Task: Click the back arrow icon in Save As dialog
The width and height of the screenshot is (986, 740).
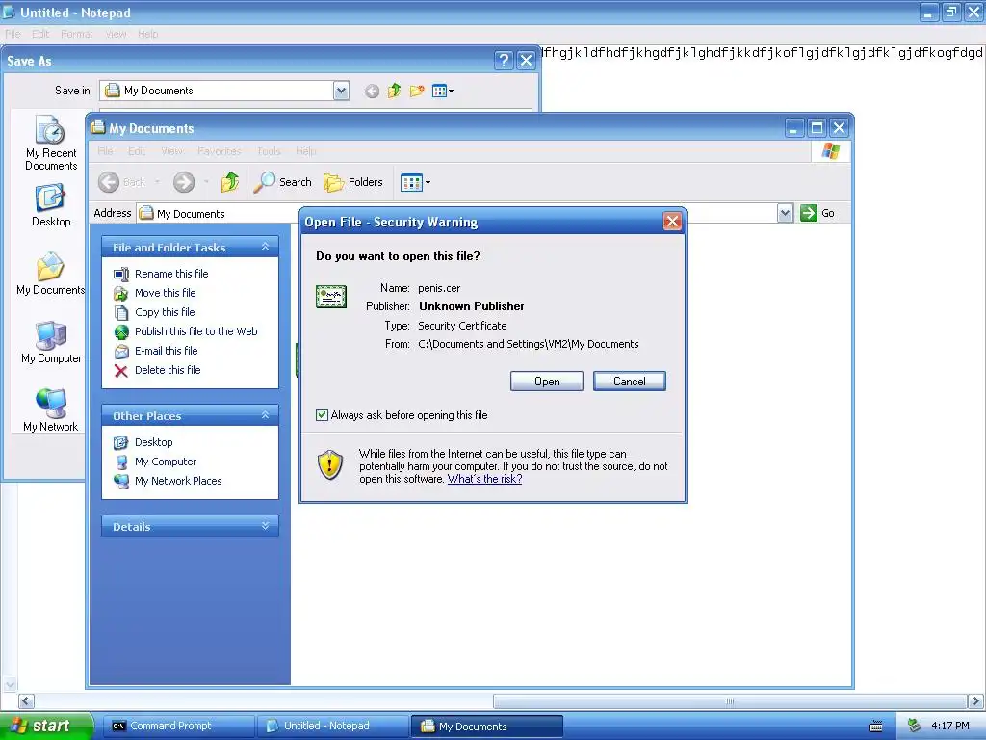Action: tap(372, 92)
